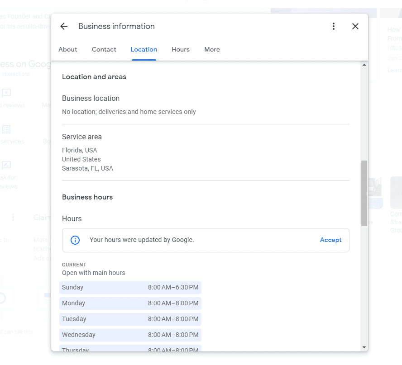This screenshot has height=365, width=402.
Task: Reselect the Location tab
Action: coord(144,49)
